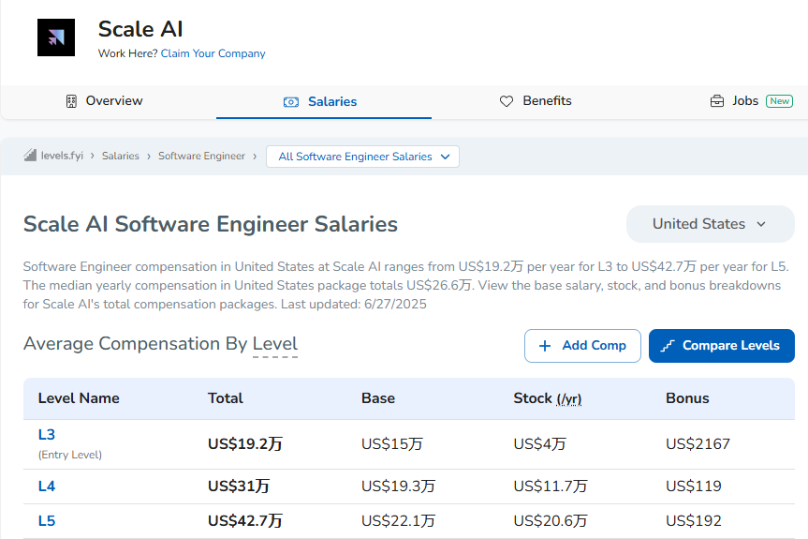This screenshot has height=539, width=808.
Task: Open the All Software Engineer Salaries dropdown
Action: 362,157
